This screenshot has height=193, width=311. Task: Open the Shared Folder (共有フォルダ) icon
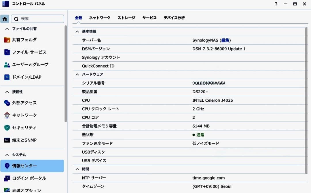(x=7, y=40)
